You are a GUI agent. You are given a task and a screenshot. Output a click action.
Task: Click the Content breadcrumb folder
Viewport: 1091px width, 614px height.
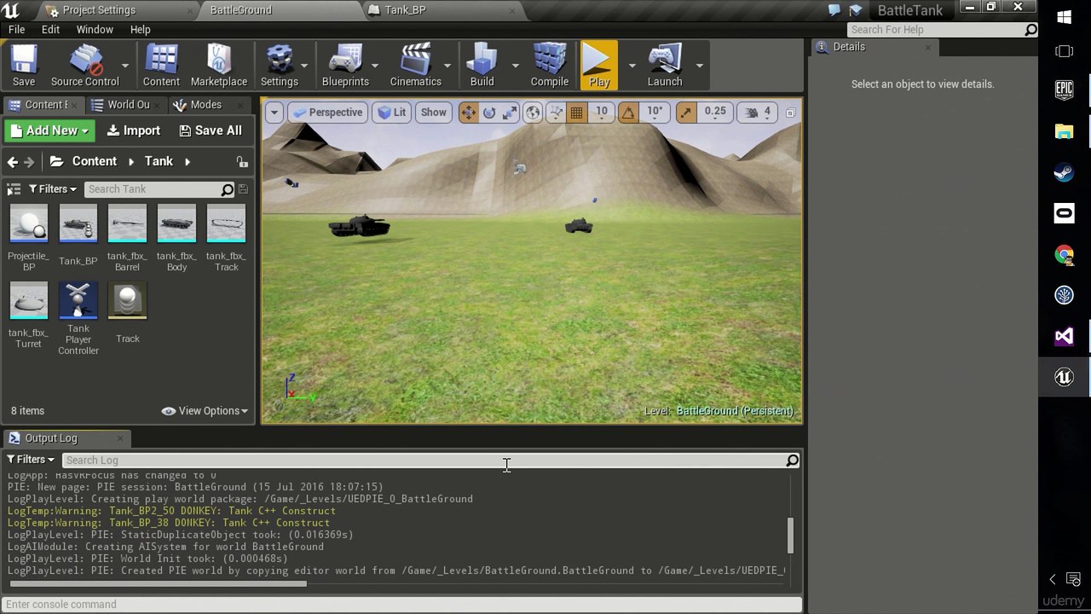click(x=95, y=161)
